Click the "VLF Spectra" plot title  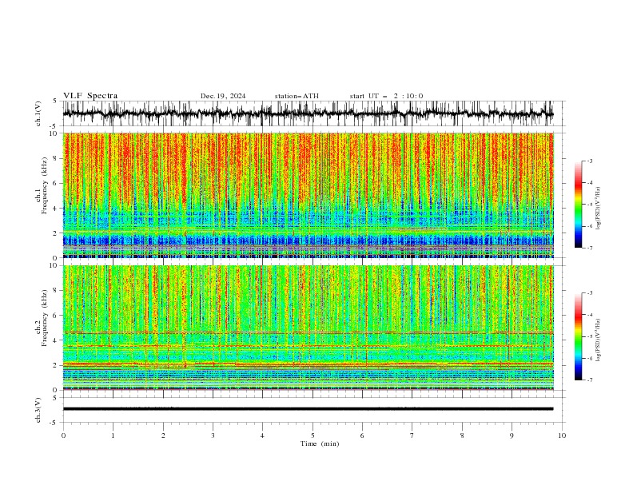[90, 96]
